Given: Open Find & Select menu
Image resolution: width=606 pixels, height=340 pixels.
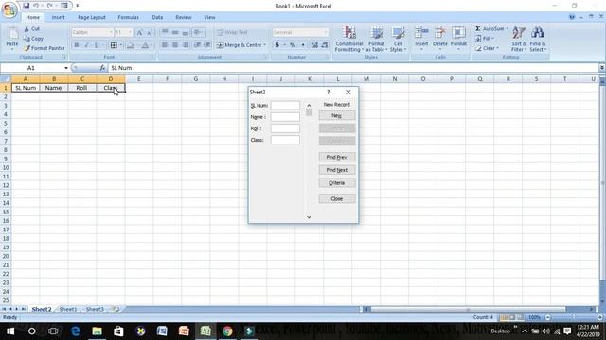Looking at the screenshot, I should click(x=537, y=39).
